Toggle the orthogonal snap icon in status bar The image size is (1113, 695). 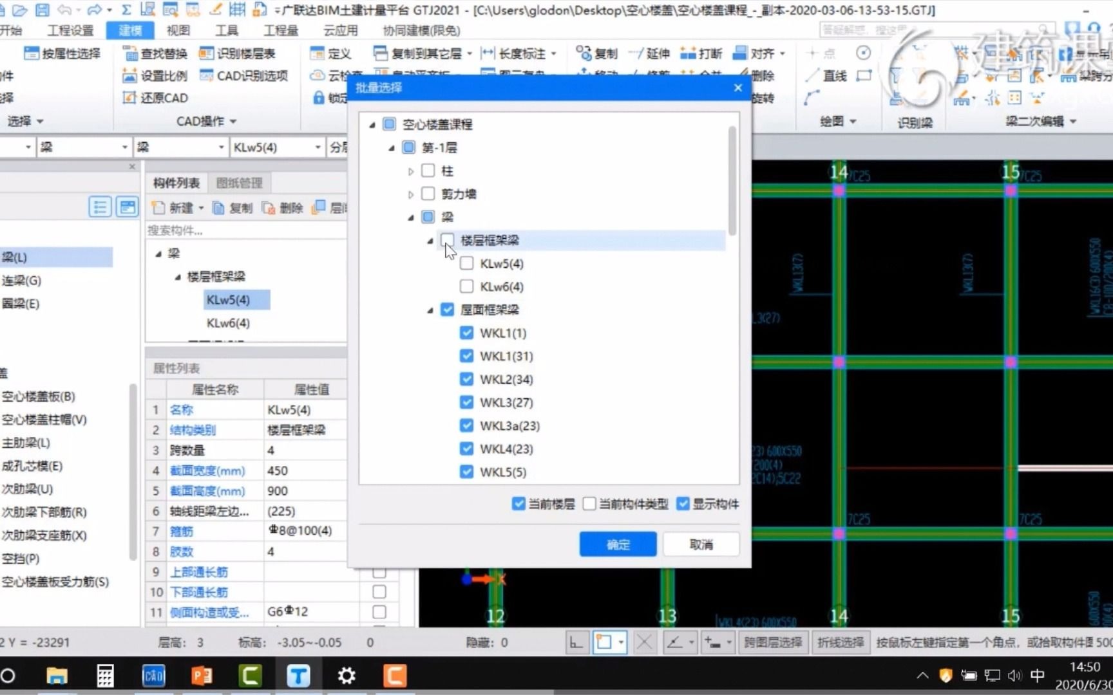tap(576, 642)
